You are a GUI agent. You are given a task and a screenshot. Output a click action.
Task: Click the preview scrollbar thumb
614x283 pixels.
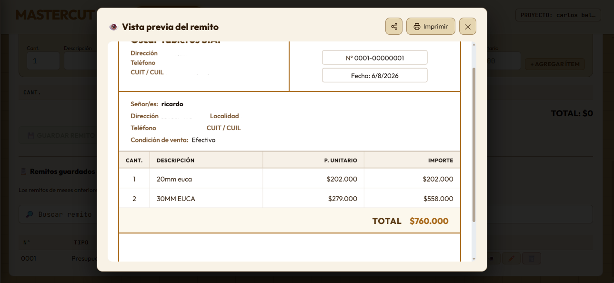(x=473, y=145)
